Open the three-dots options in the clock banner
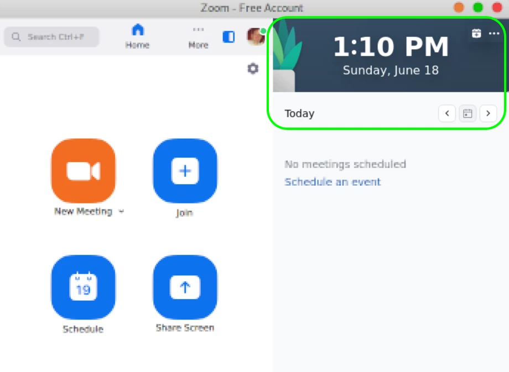The width and height of the screenshot is (509, 372). [x=494, y=33]
